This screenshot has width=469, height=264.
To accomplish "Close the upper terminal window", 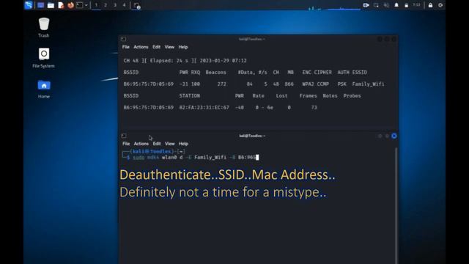I will tap(394, 39).
